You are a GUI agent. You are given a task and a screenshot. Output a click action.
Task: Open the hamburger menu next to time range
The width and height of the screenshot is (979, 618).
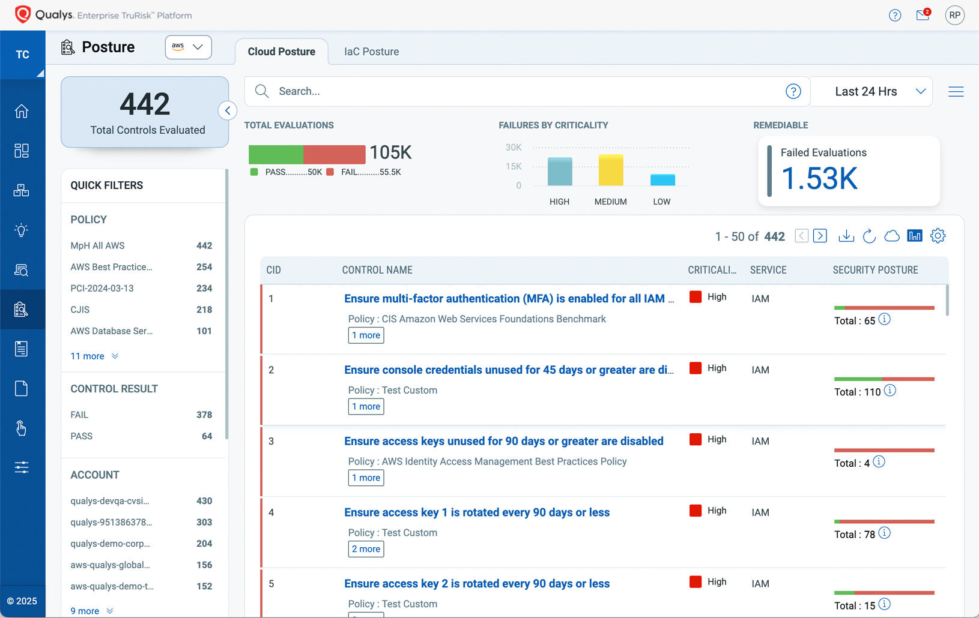click(x=956, y=91)
